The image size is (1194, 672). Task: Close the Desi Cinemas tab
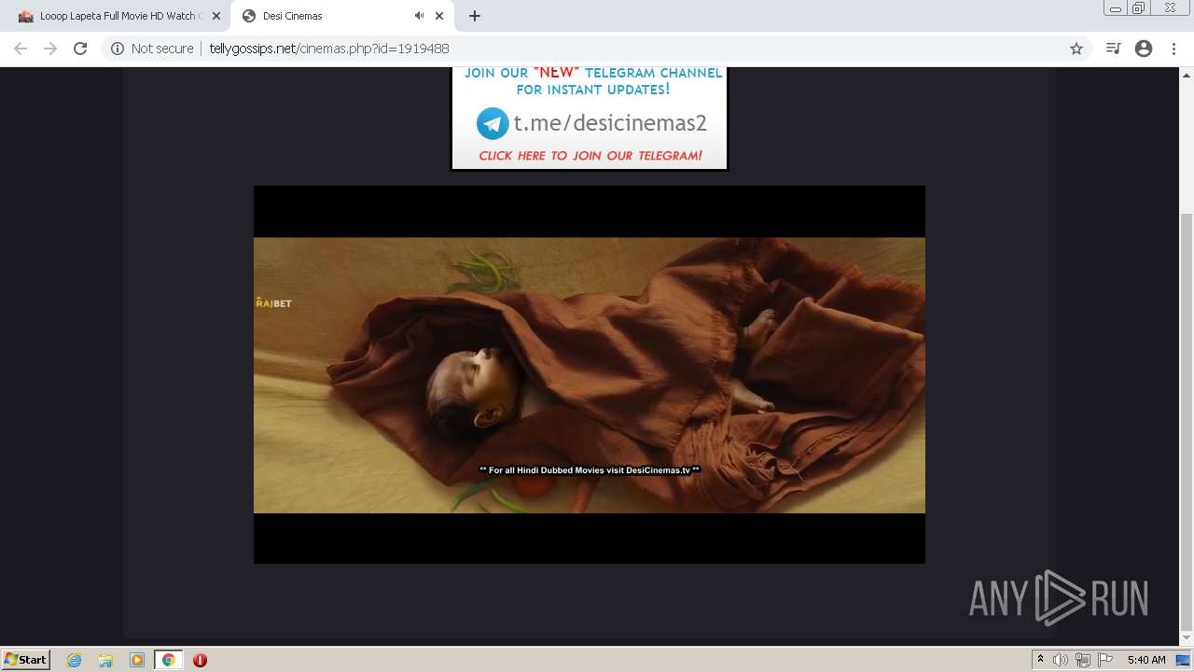click(439, 16)
